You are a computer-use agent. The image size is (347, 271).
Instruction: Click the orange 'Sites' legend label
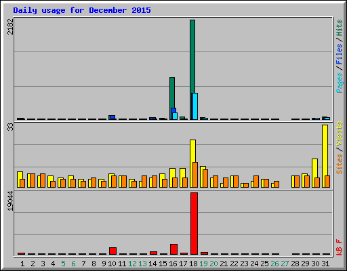click(x=339, y=164)
